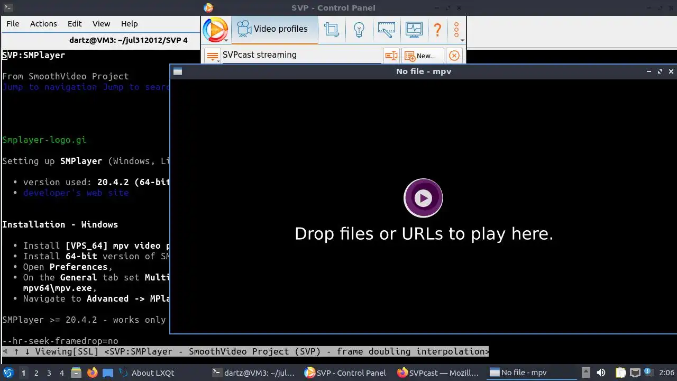This screenshot has height=381, width=677.
Task: Switch to virtual desktop 3
Action: [49, 373]
